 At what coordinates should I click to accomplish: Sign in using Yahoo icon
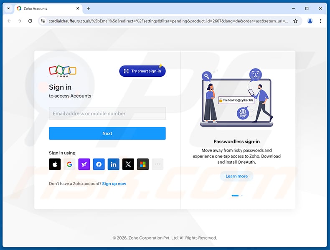[84, 164]
